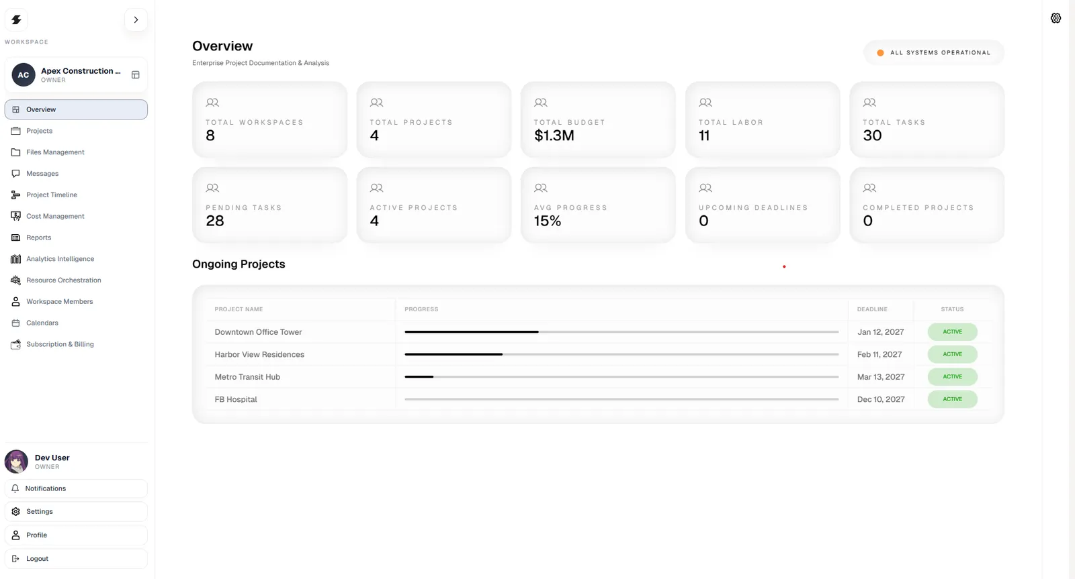Viewport: 1075px width, 579px height.
Task: Open the Calendars menu item
Action: point(76,323)
